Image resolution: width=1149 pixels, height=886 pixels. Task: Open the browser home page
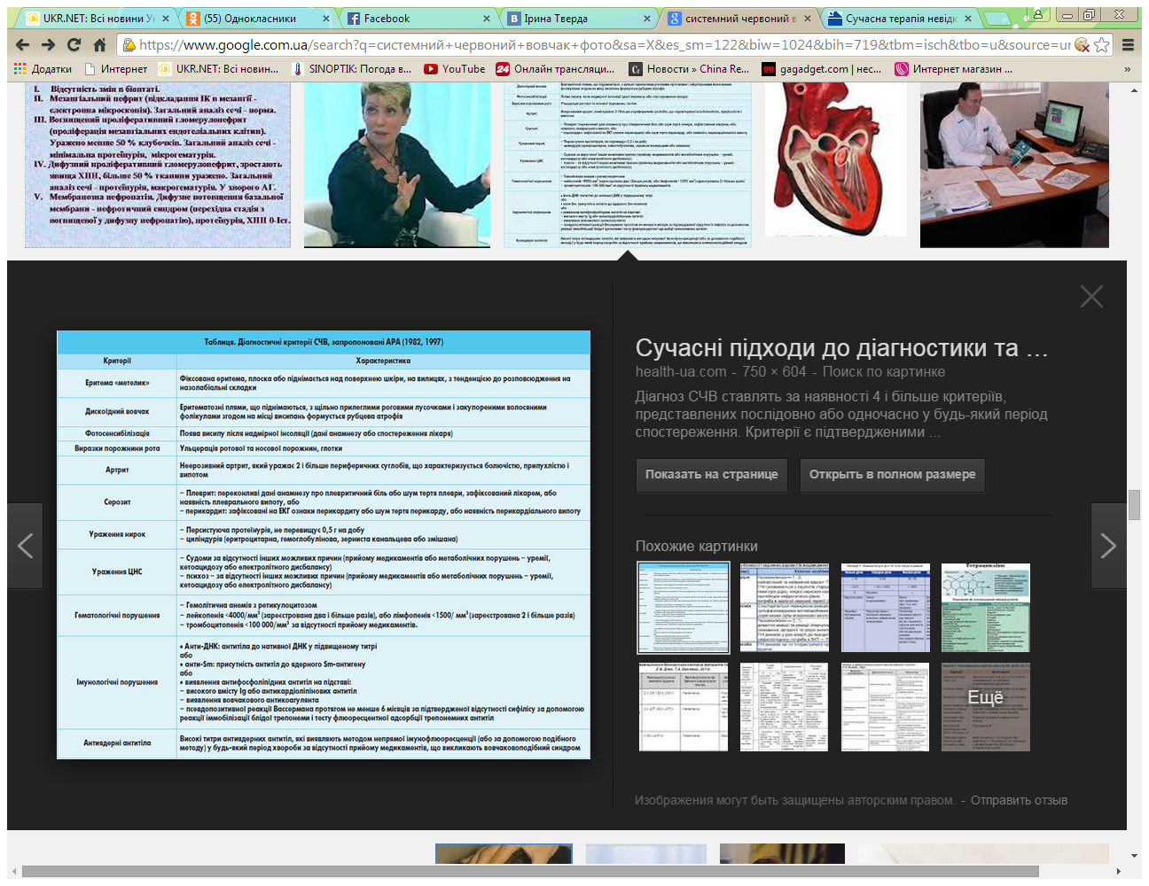tap(99, 44)
